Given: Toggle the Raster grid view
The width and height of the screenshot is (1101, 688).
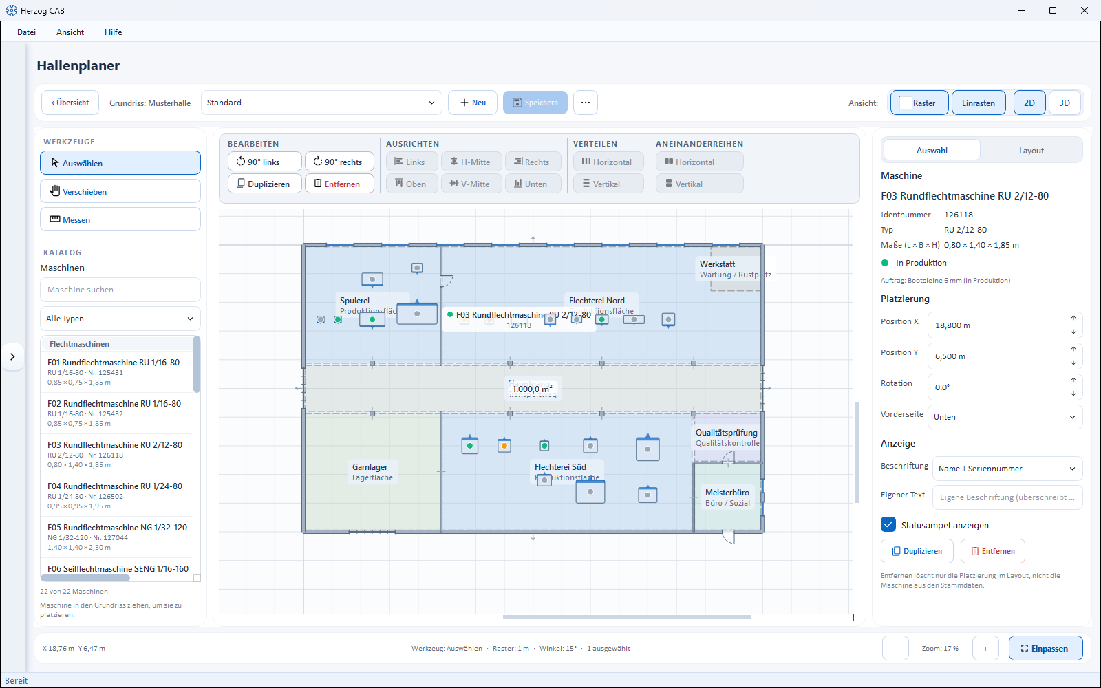Looking at the screenshot, I should pos(919,103).
